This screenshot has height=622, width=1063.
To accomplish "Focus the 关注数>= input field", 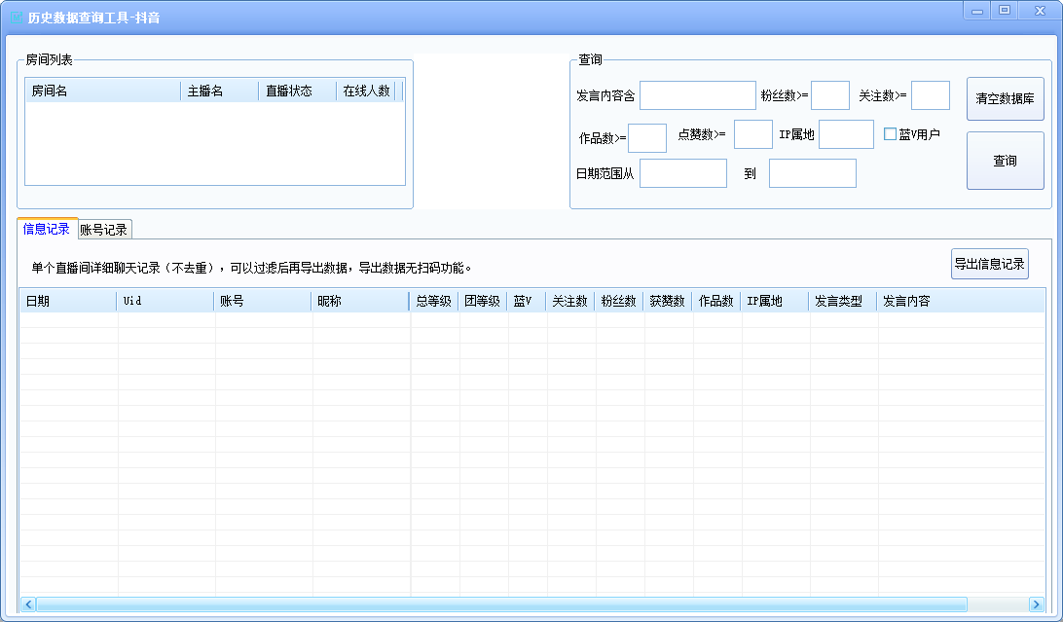I will point(931,95).
